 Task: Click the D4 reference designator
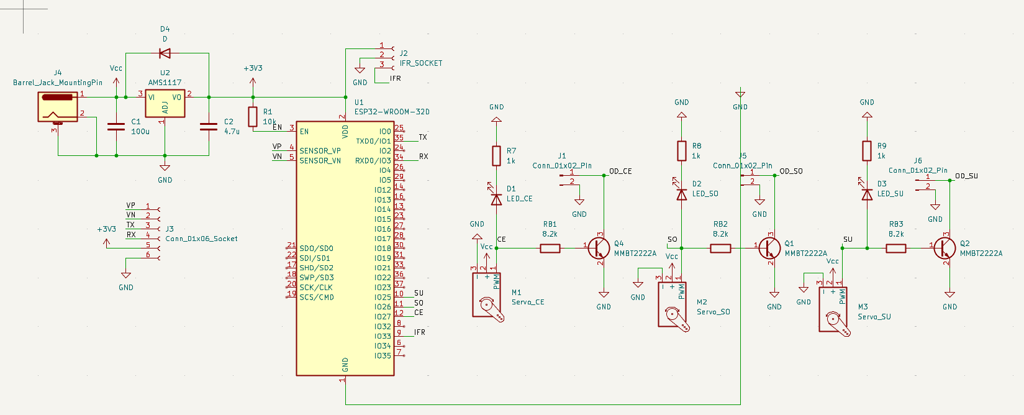(165, 29)
